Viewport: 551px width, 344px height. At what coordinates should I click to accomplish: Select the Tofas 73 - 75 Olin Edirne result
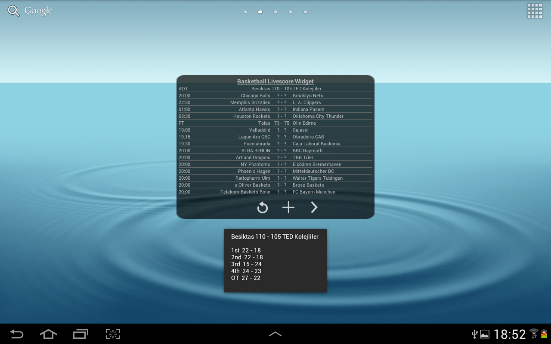click(275, 123)
